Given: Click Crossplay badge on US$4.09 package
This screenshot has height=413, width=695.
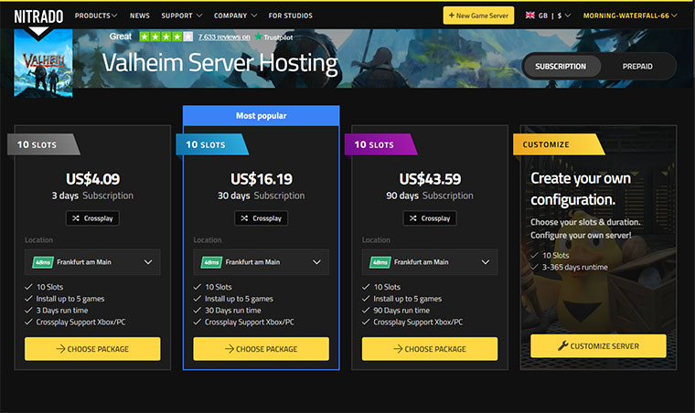Looking at the screenshot, I should pos(92,218).
